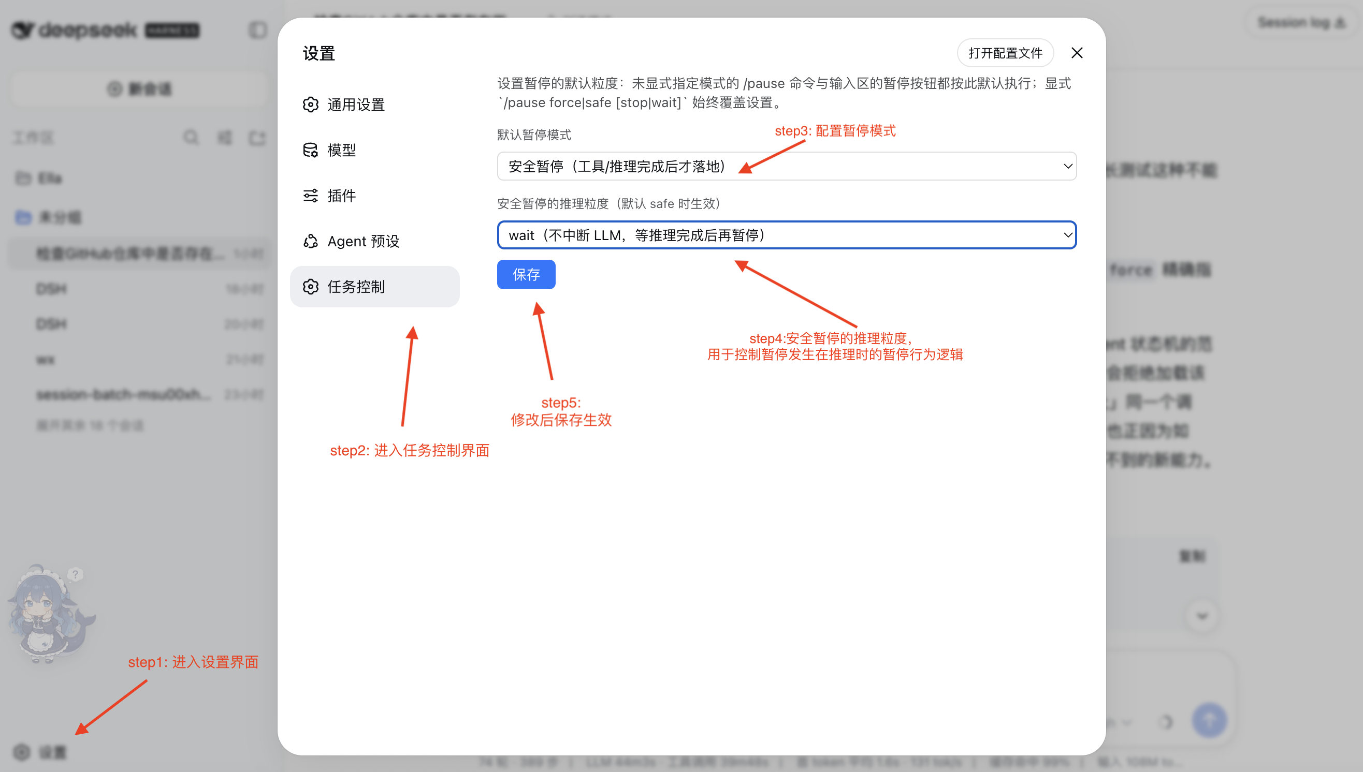The image size is (1363, 772).
Task: Select the 任务控制 settings section
Action: click(374, 287)
